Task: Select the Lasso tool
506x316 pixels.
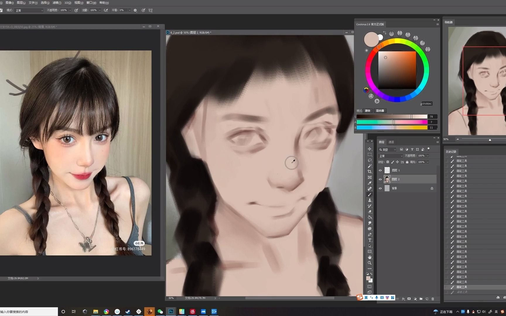Action: pos(370,160)
